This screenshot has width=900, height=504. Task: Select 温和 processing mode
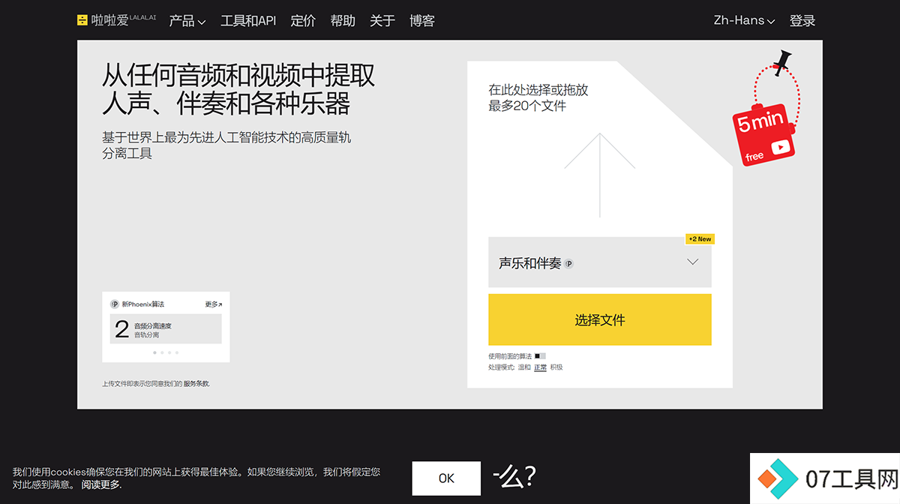(x=524, y=367)
